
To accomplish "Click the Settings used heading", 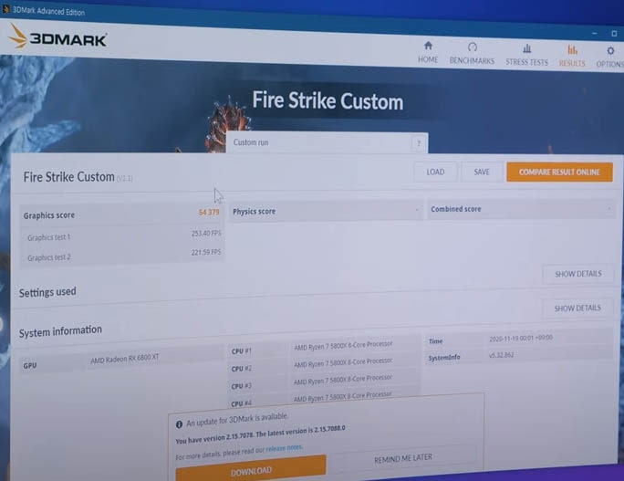I will [x=47, y=292].
